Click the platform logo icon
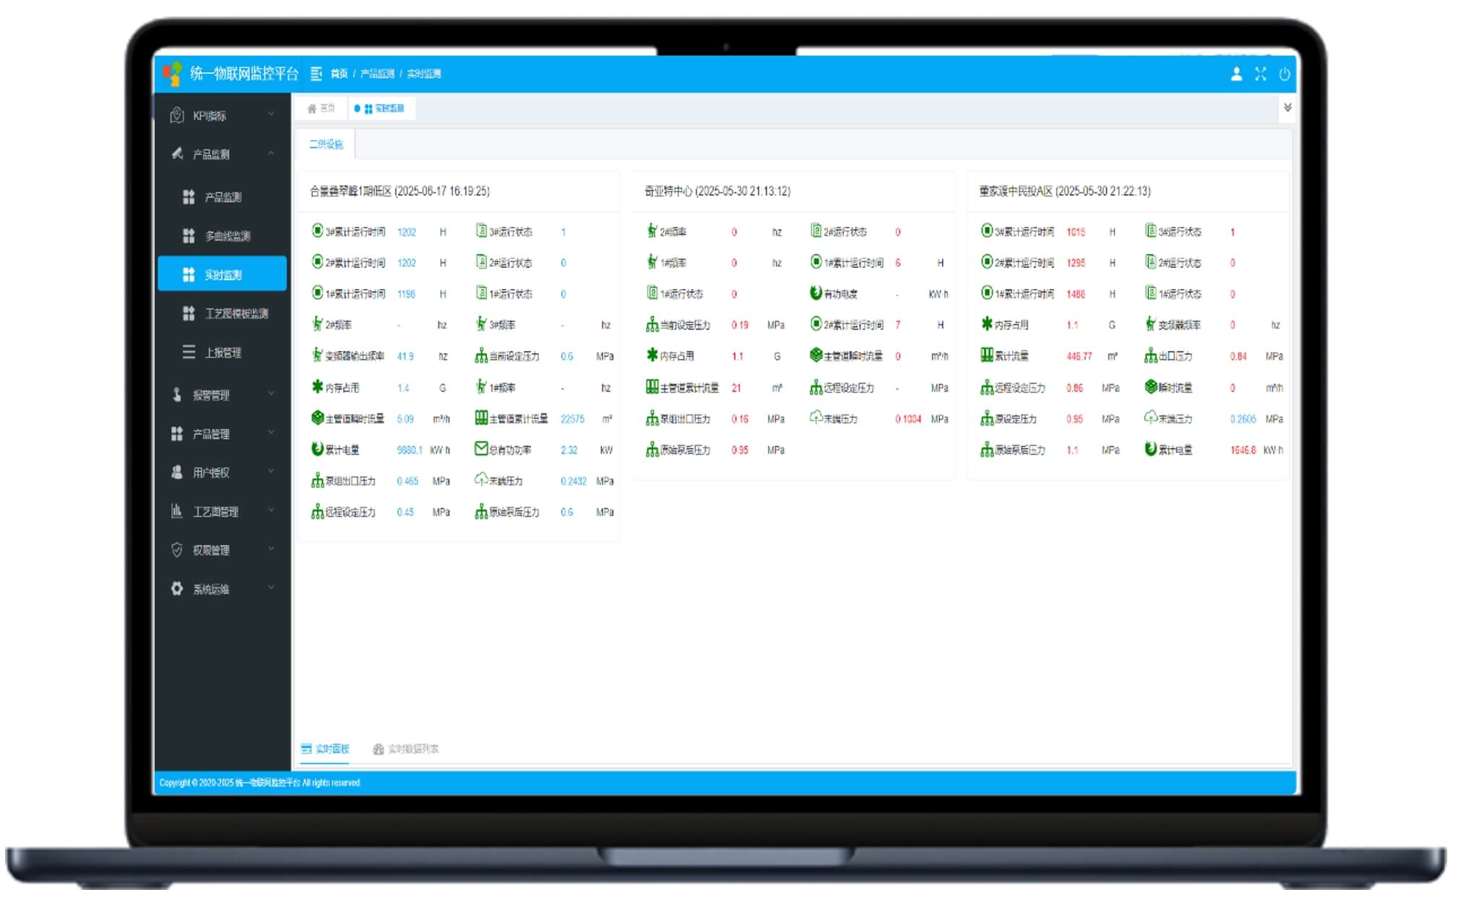 [x=173, y=74]
